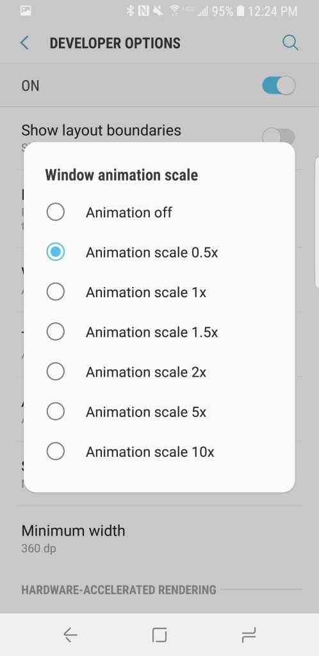This screenshot has height=656, width=319.
Task: Tap the back arrow beside Developer Options
Action: point(25,43)
